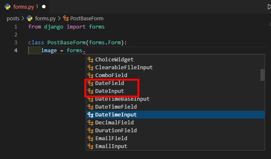Click the Run Python File play icon
Image resolution: width=271 pixels, height=159 pixels.
point(269,7)
